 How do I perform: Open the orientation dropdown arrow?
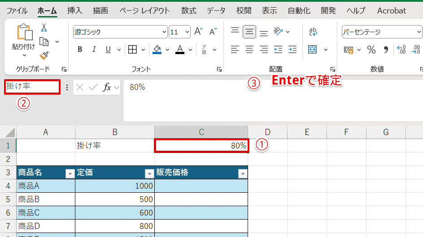(288, 32)
